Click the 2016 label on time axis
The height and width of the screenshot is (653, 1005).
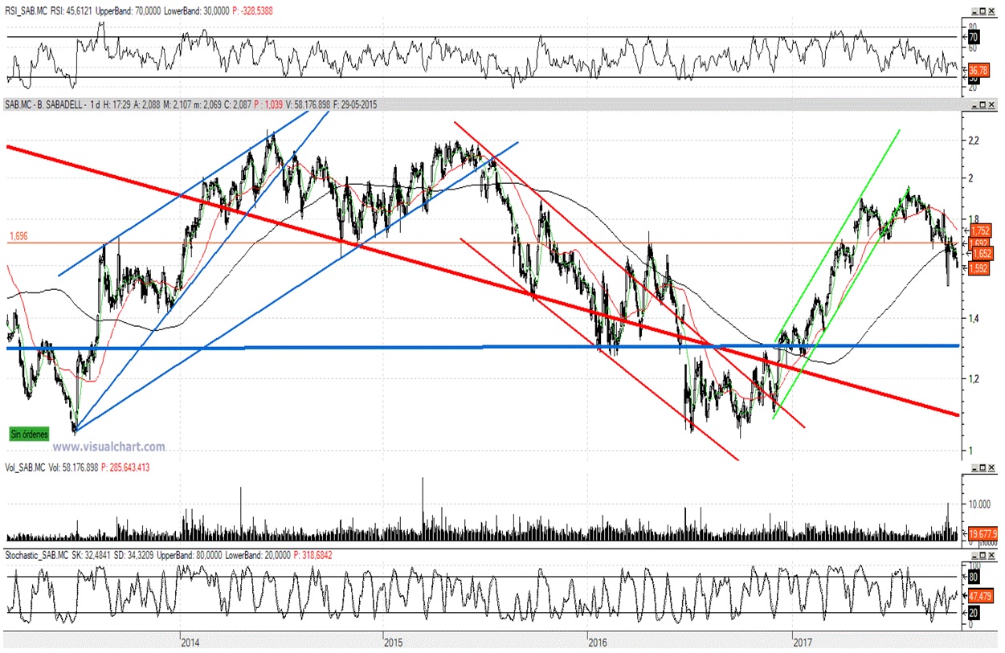[598, 643]
